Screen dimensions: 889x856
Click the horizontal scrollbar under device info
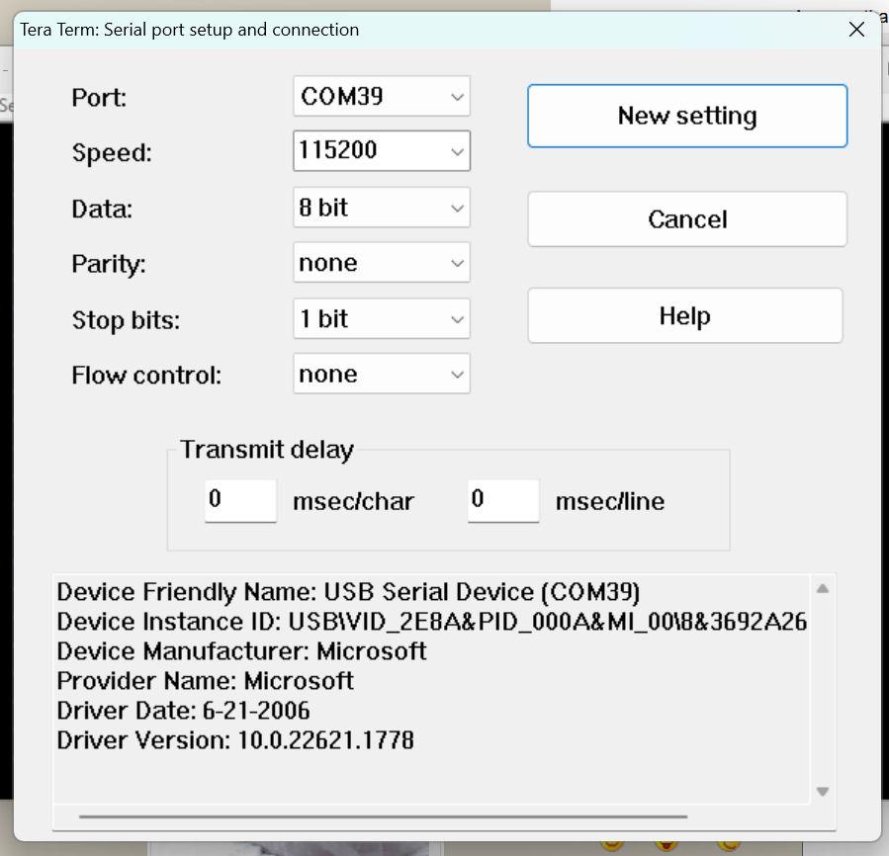click(x=383, y=817)
